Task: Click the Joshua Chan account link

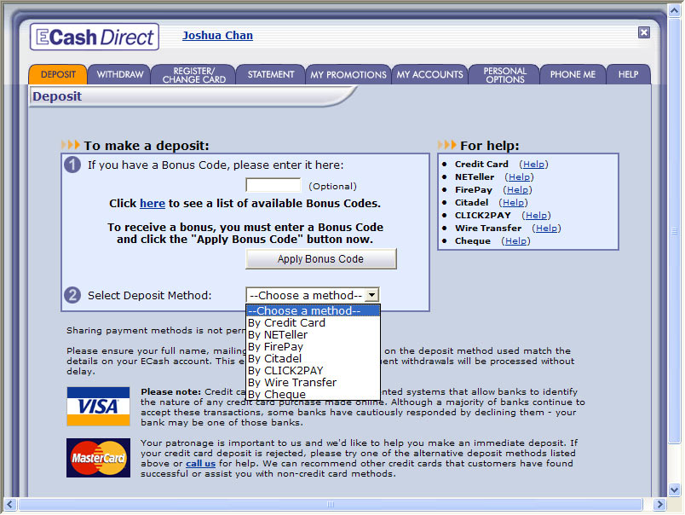Action: coord(217,36)
